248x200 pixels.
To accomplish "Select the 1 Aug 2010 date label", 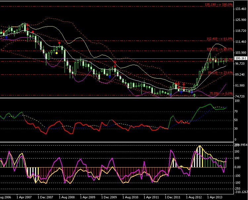I will tap(130, 197).
